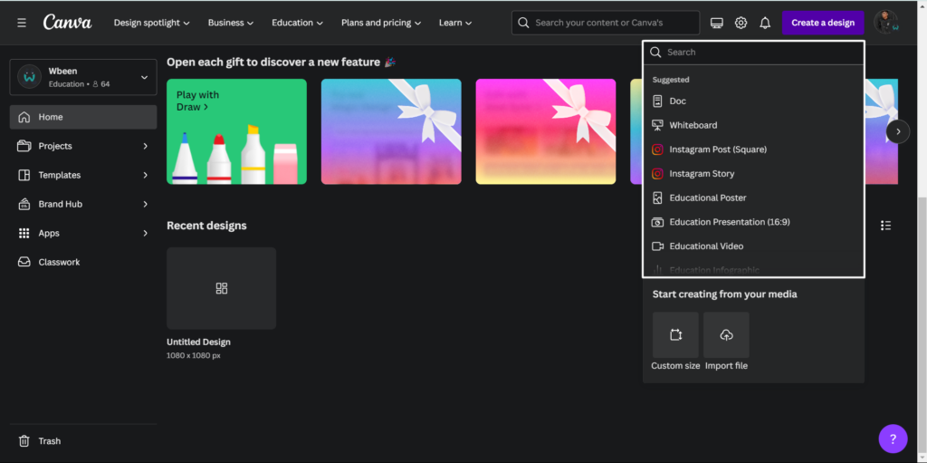This screenshot has width=927, height=463.
Task: Open Classwork in the sidebar
Action: click(x=83, y=262)
